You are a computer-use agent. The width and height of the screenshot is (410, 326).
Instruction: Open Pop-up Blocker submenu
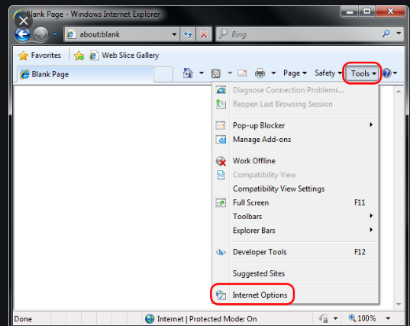[x=295, y=125]
